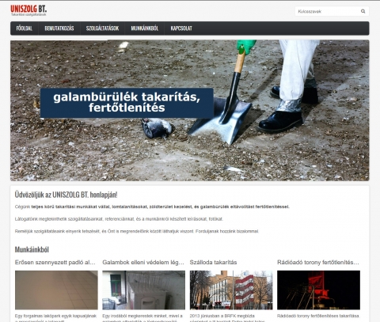Click the paragraph starting 'Látogatóink megtekinthetik'
The height and width of the screenshot is (322, 380).
point(119,219)
